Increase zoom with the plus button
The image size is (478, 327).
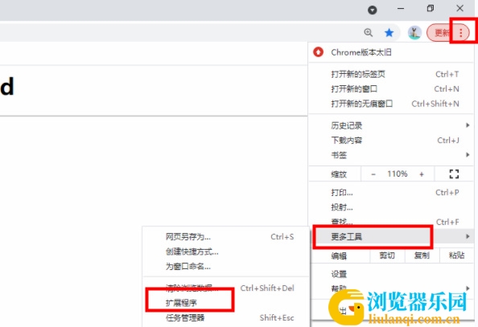[x=422, y=174]
